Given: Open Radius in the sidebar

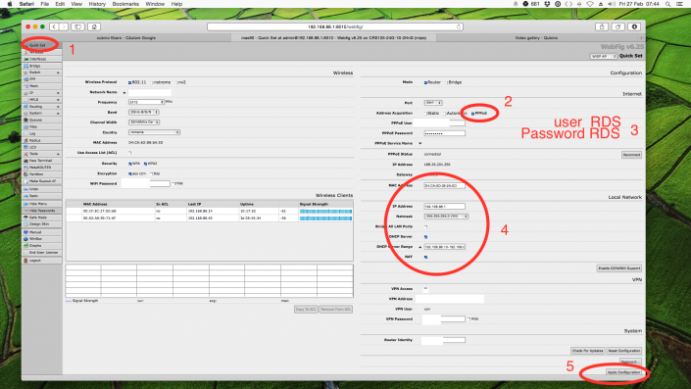Looking at the screenshot, I should (x=42, y=140).
